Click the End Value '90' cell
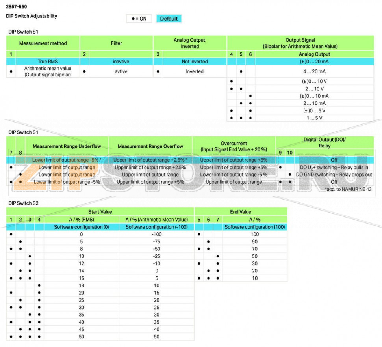This screenshot has width=382, height=347. click(255, 241)
